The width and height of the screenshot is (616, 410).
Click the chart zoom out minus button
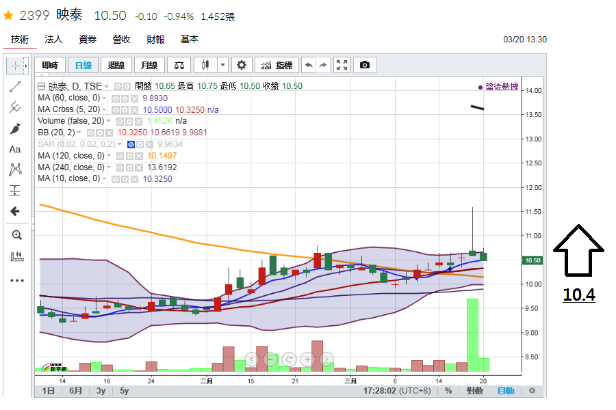[x=270, y=359]
